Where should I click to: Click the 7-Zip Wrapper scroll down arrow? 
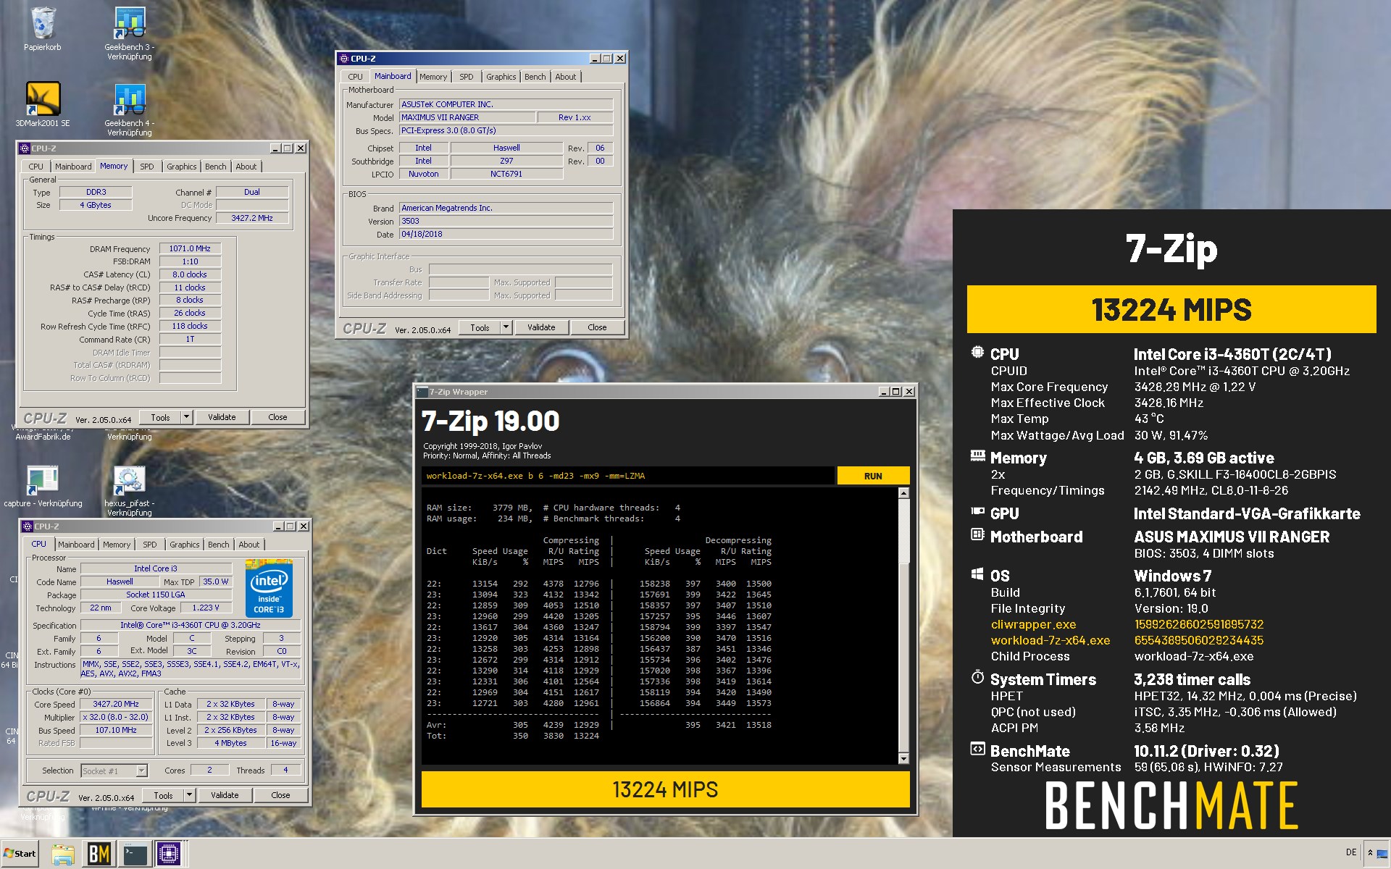click(x=903, y=758)
